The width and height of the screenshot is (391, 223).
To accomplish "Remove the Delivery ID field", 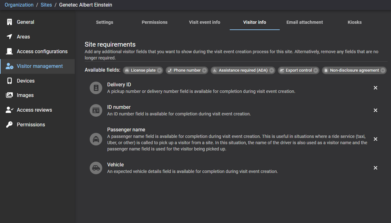I will 375,88.
